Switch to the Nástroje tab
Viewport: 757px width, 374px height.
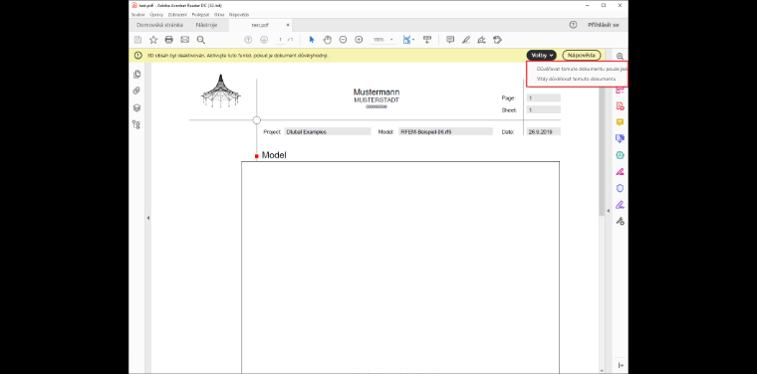click(x=206, y=25)
